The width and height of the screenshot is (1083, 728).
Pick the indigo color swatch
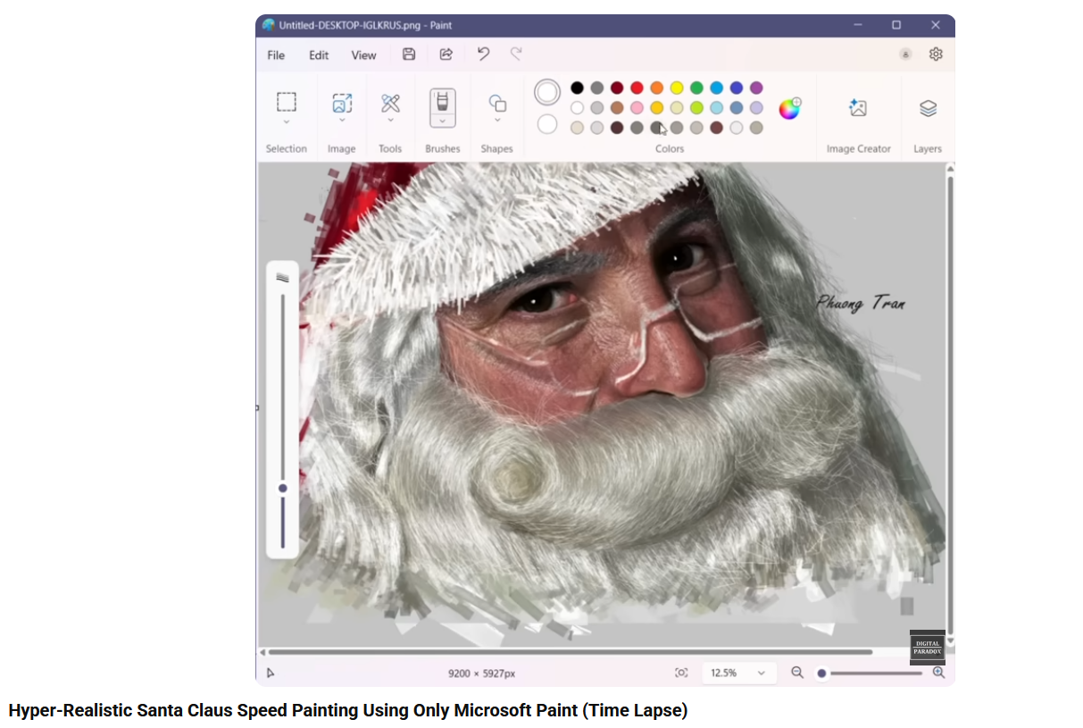[737, 88]
